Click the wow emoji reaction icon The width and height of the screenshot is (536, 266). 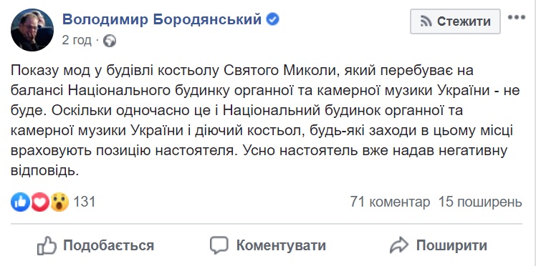59,202
